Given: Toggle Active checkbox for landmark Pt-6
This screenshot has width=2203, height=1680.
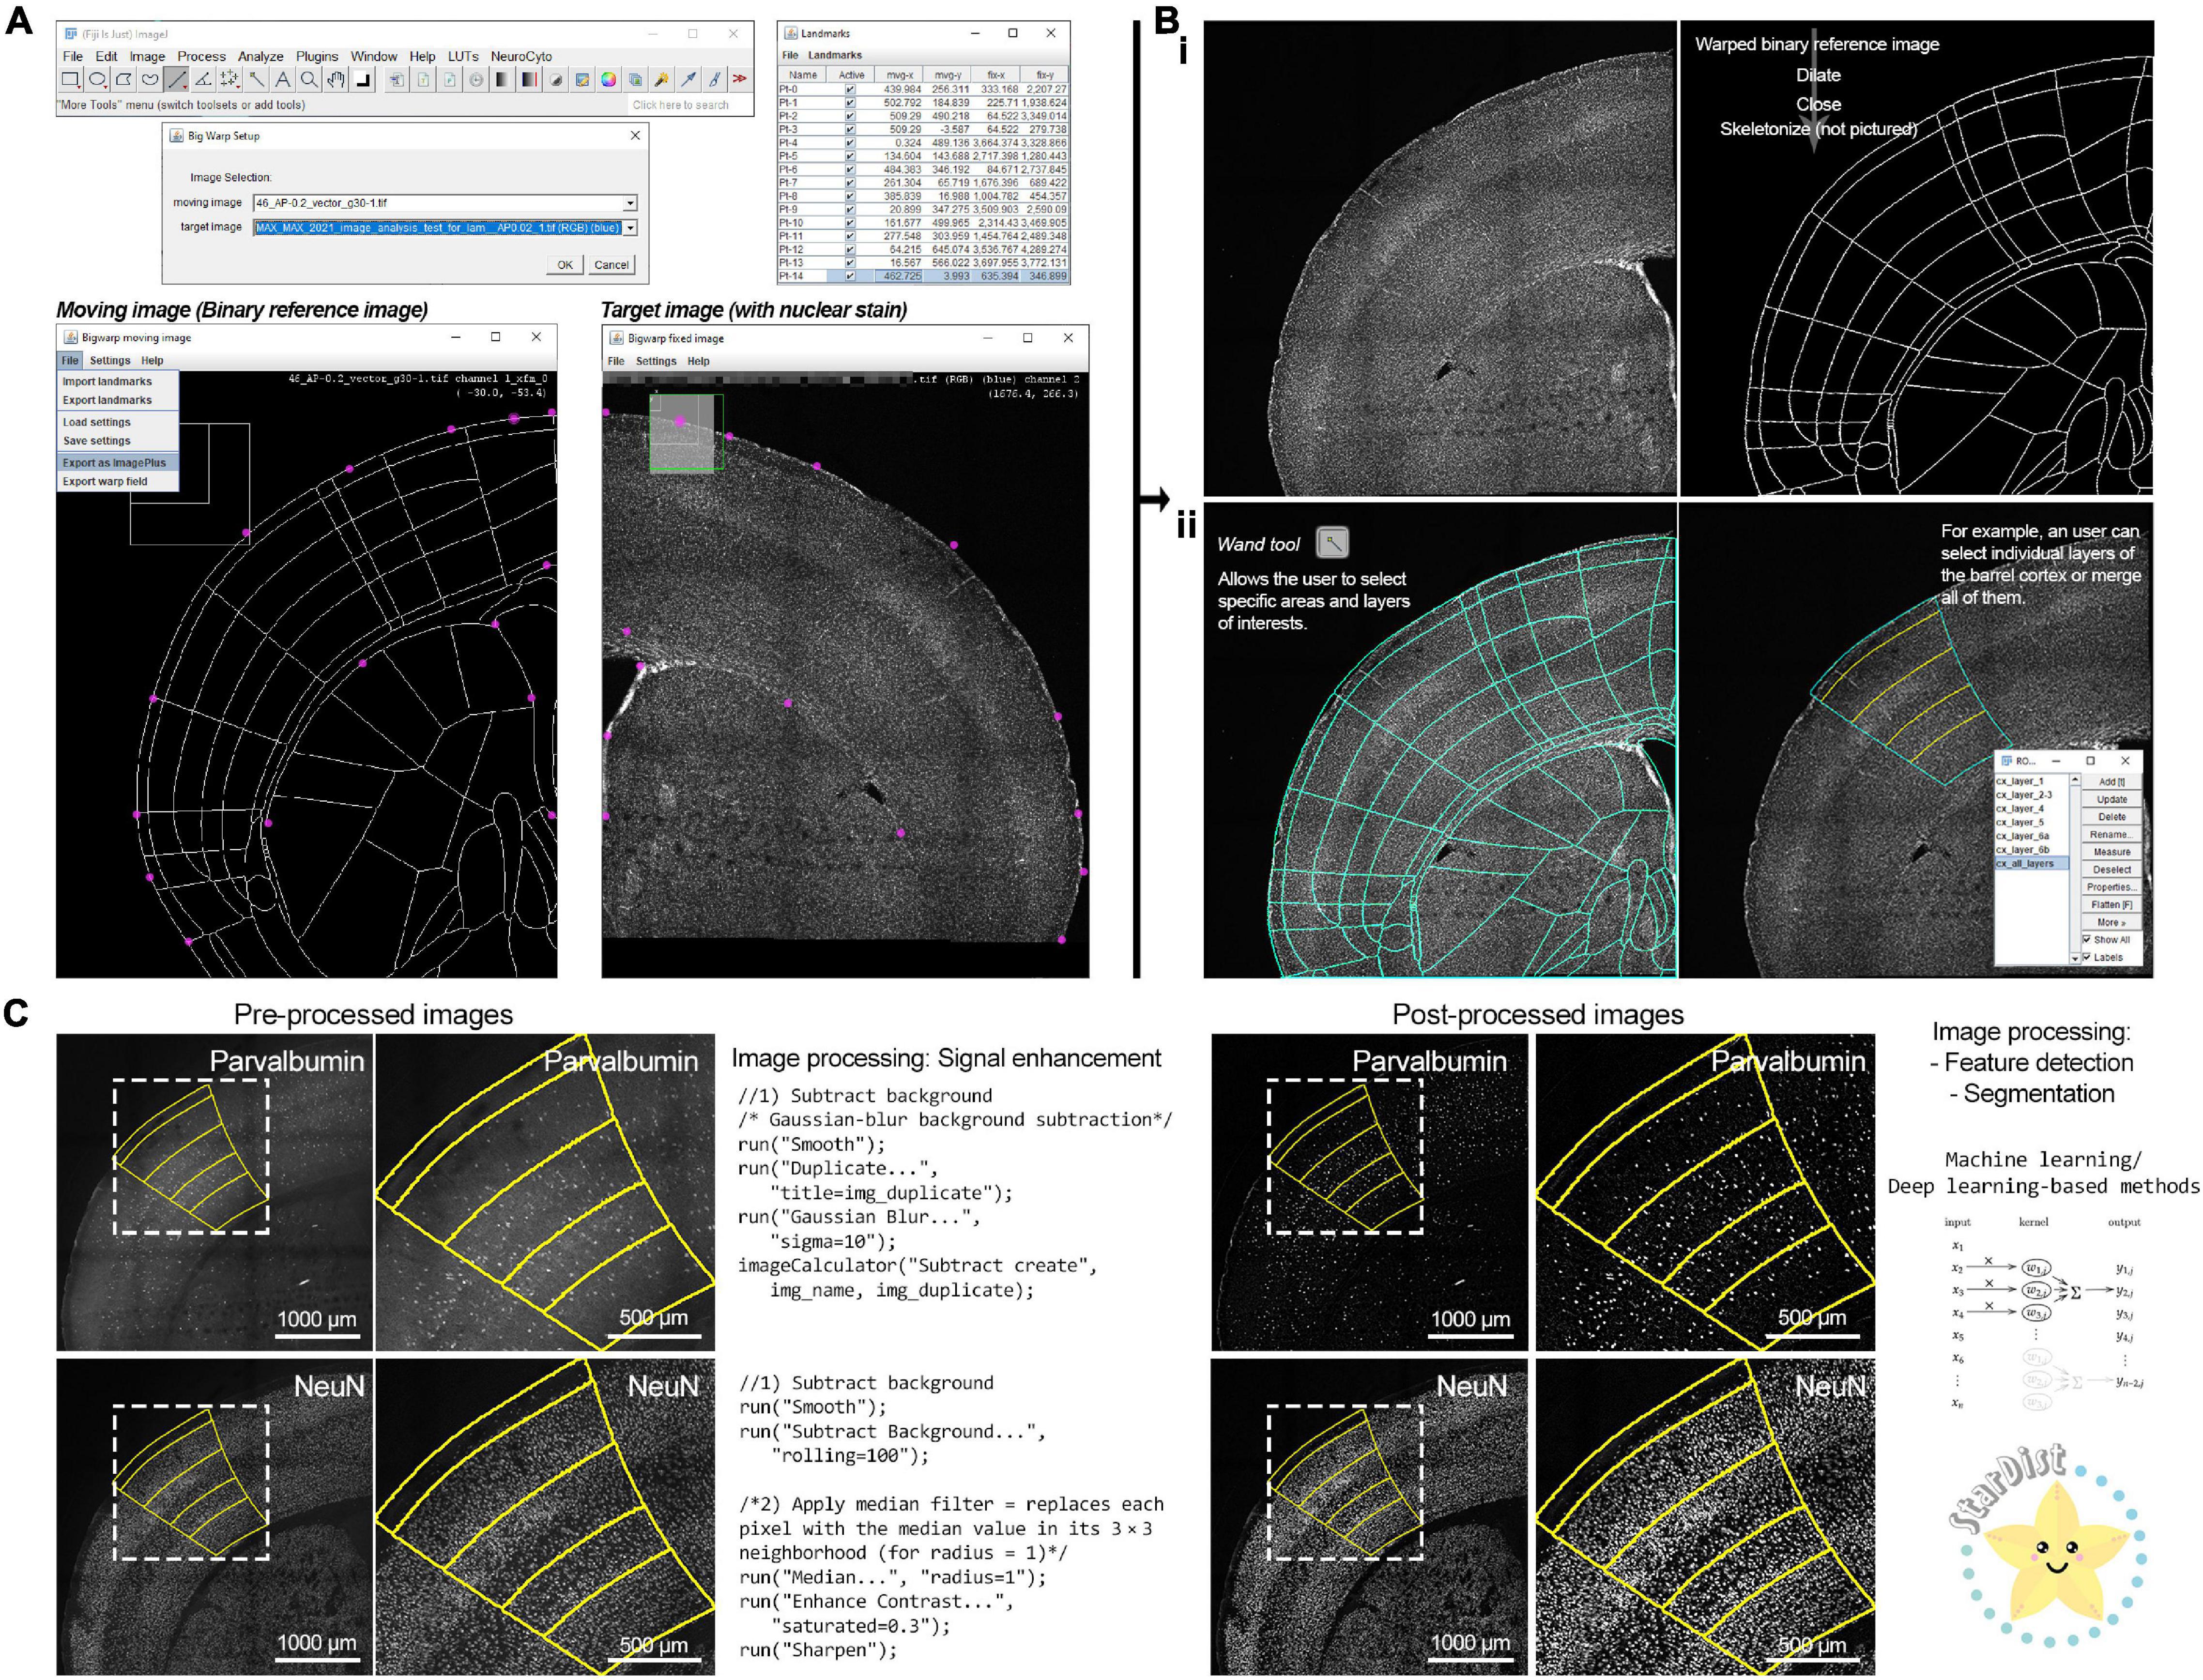Looking at the screenshot, I should pyautogui.click(x=850, y=169).
